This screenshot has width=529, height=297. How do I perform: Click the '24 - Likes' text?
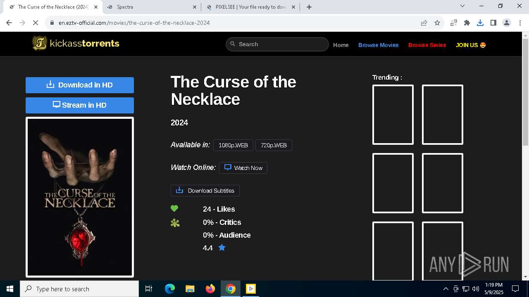pyautogui.click(x=219, y=209)
